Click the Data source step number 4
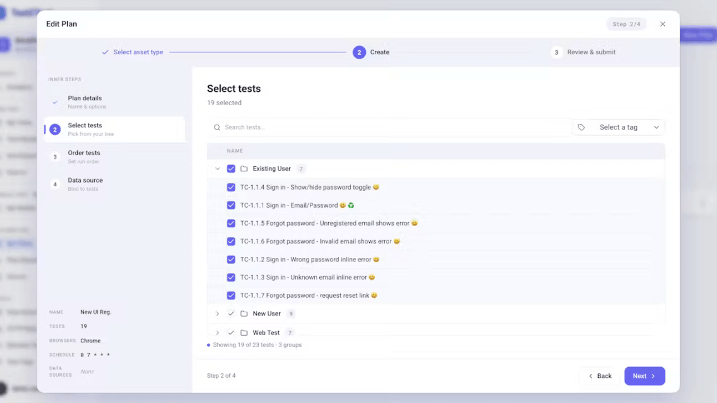 tap(55, 184)
